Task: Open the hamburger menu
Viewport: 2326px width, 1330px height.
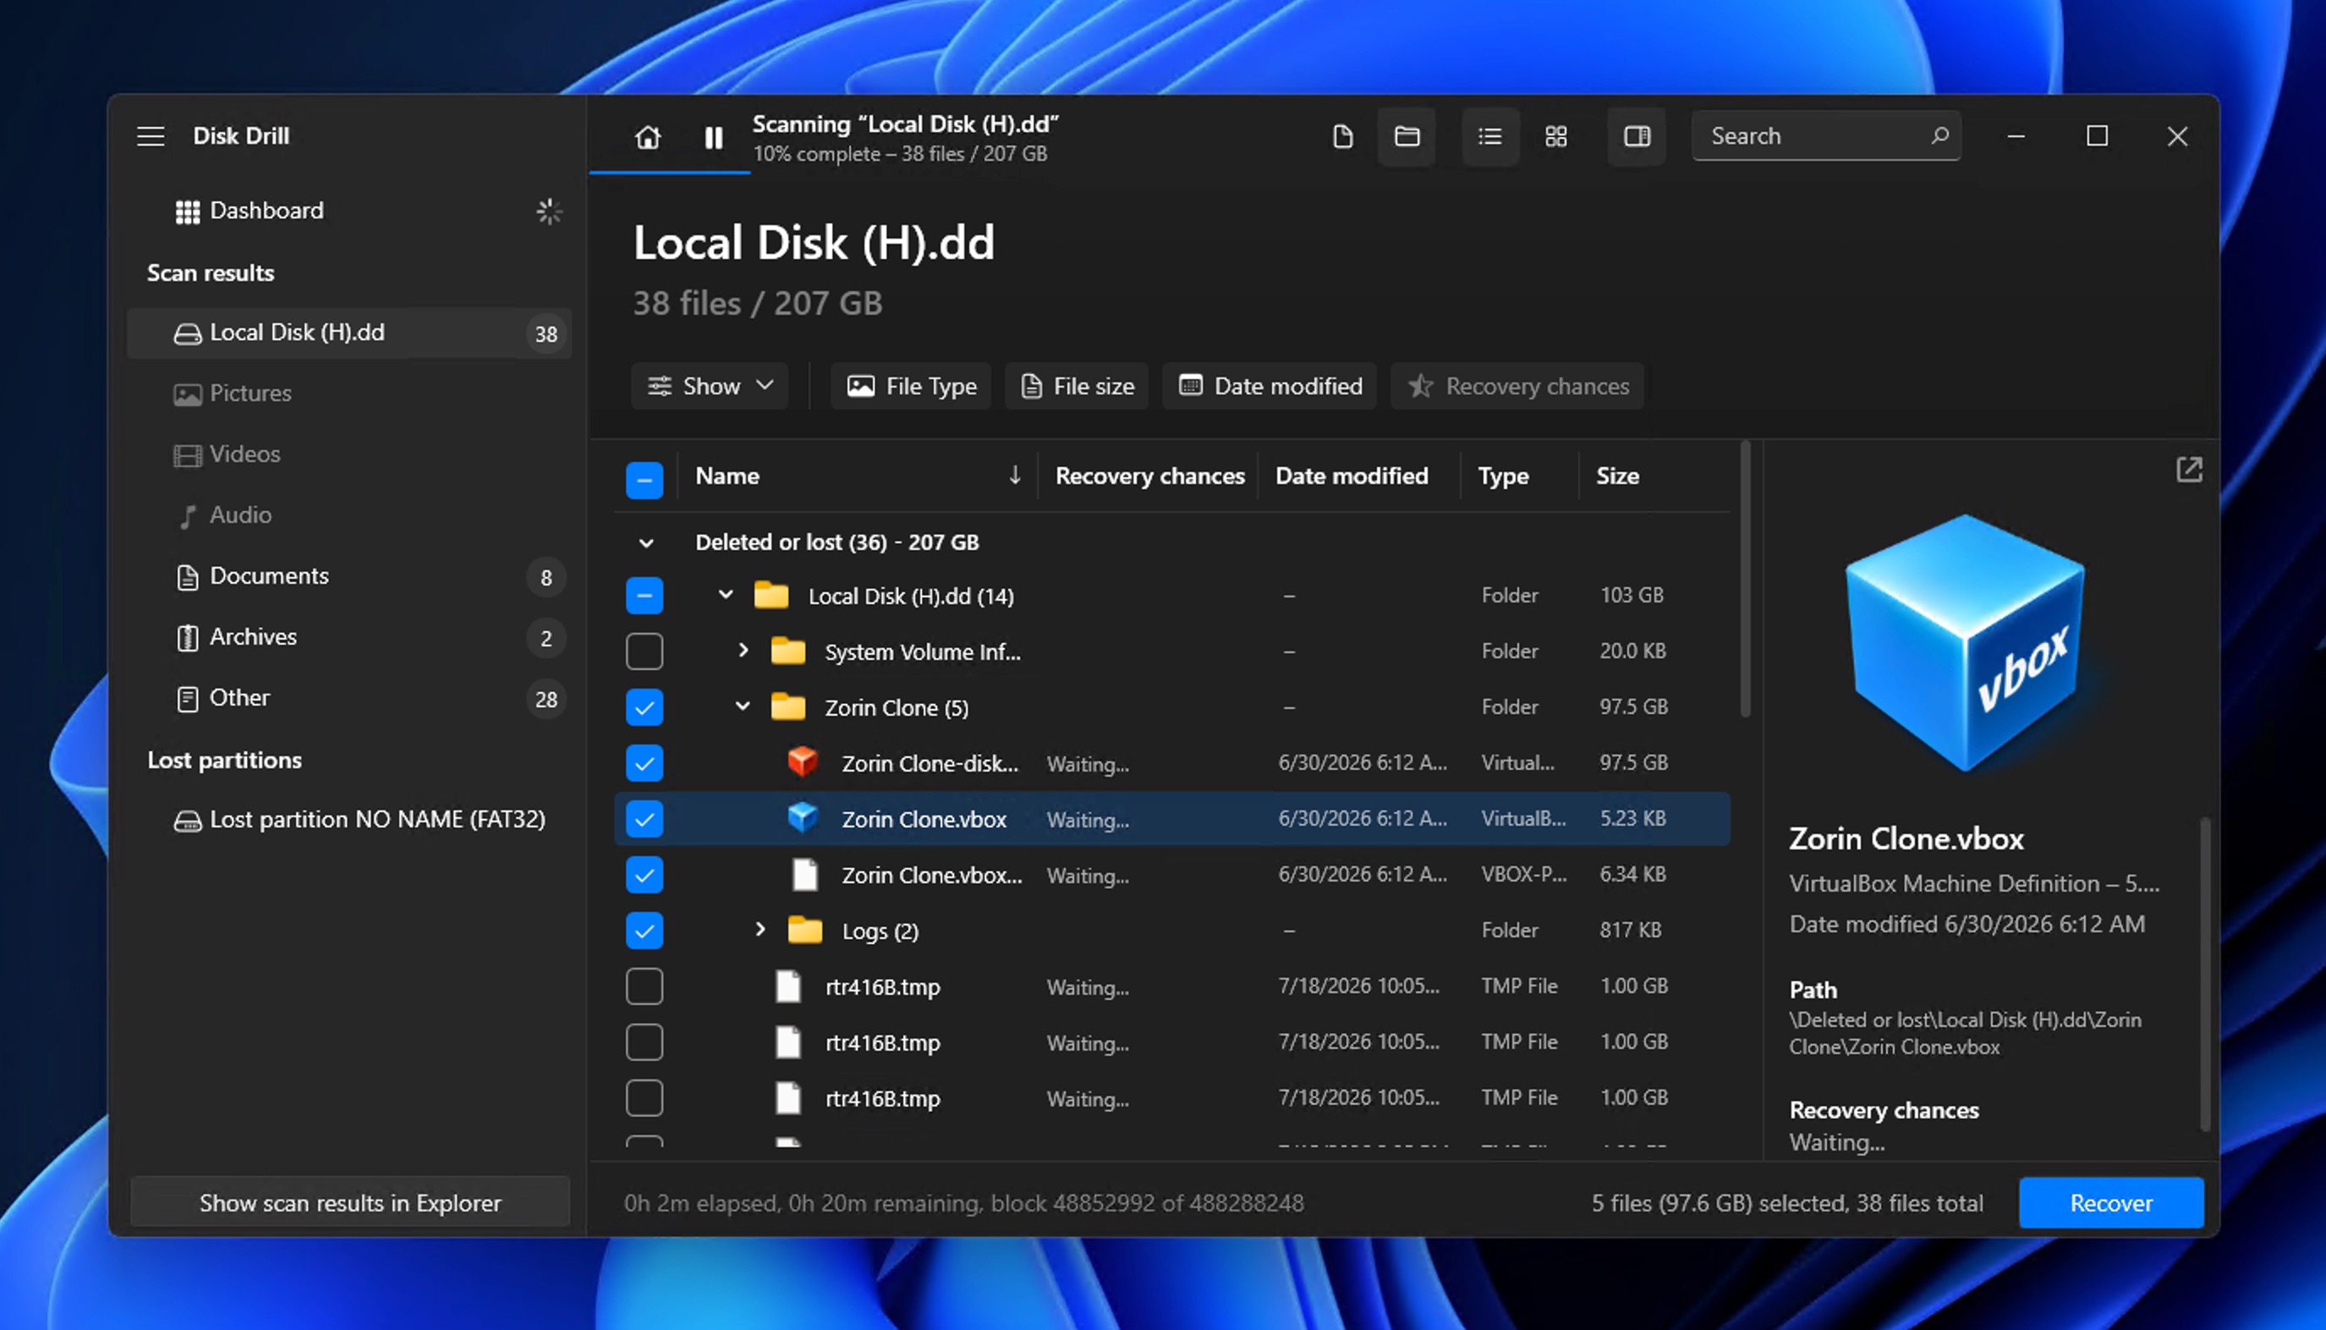Action: [x=151, y=136]
